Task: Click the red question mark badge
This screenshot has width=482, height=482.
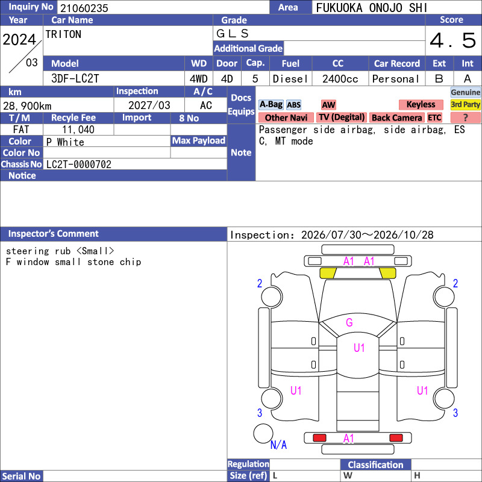Action: [x=465, y=117]
